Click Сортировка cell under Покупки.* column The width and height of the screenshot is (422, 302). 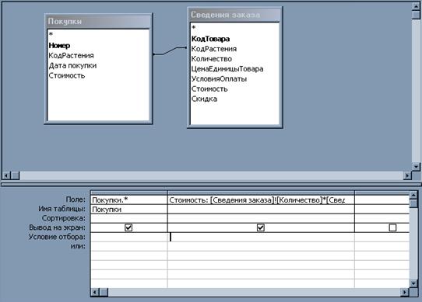click(x=129, y=218)
